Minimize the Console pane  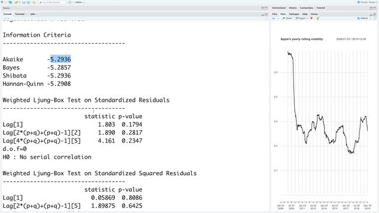[x=262, y=15]
